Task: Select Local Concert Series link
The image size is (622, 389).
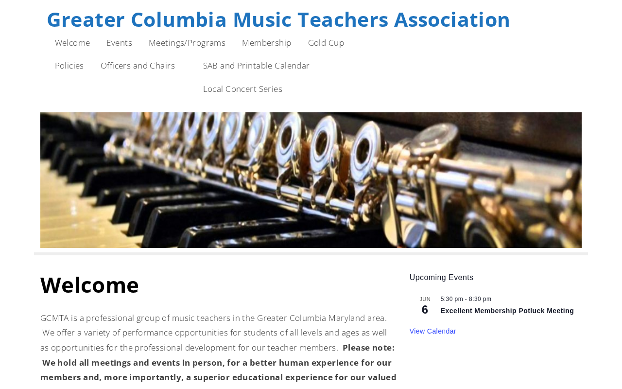Action: pyautogui.click(x=242, y=89)
